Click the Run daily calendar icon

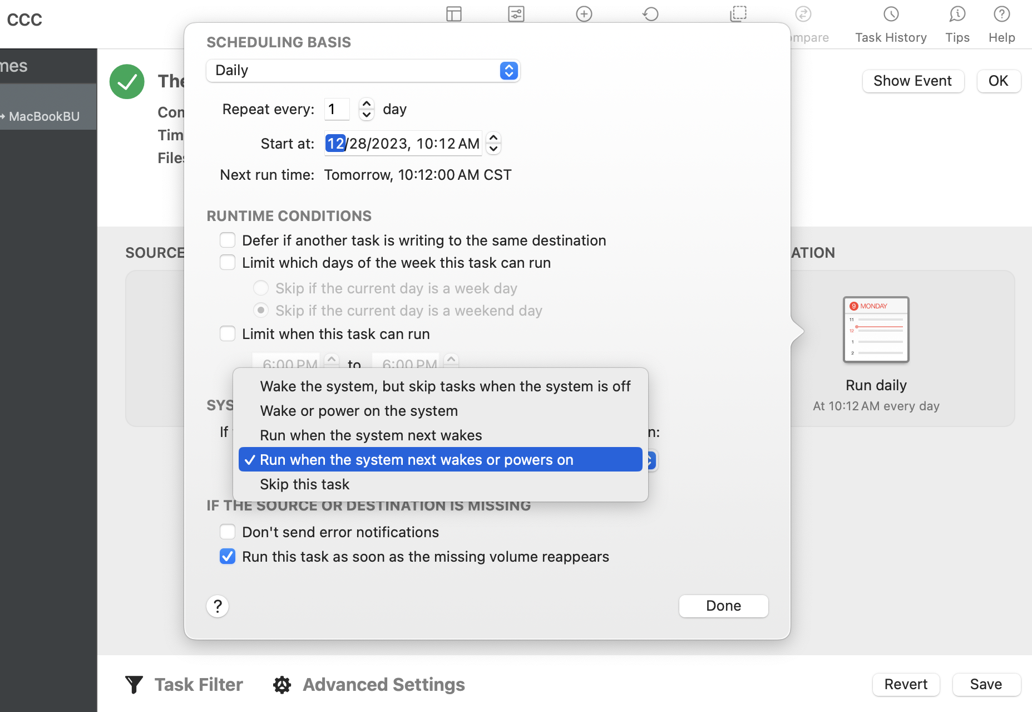(876, 330)
